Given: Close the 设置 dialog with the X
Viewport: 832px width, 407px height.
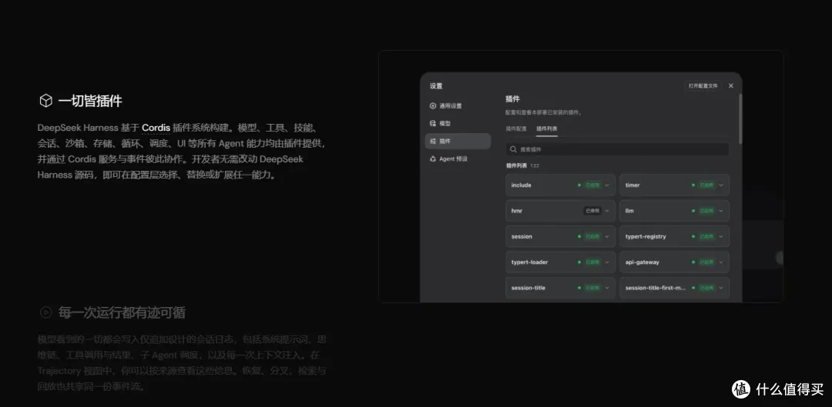Looking at the screenshot, I should coord(730,86).
